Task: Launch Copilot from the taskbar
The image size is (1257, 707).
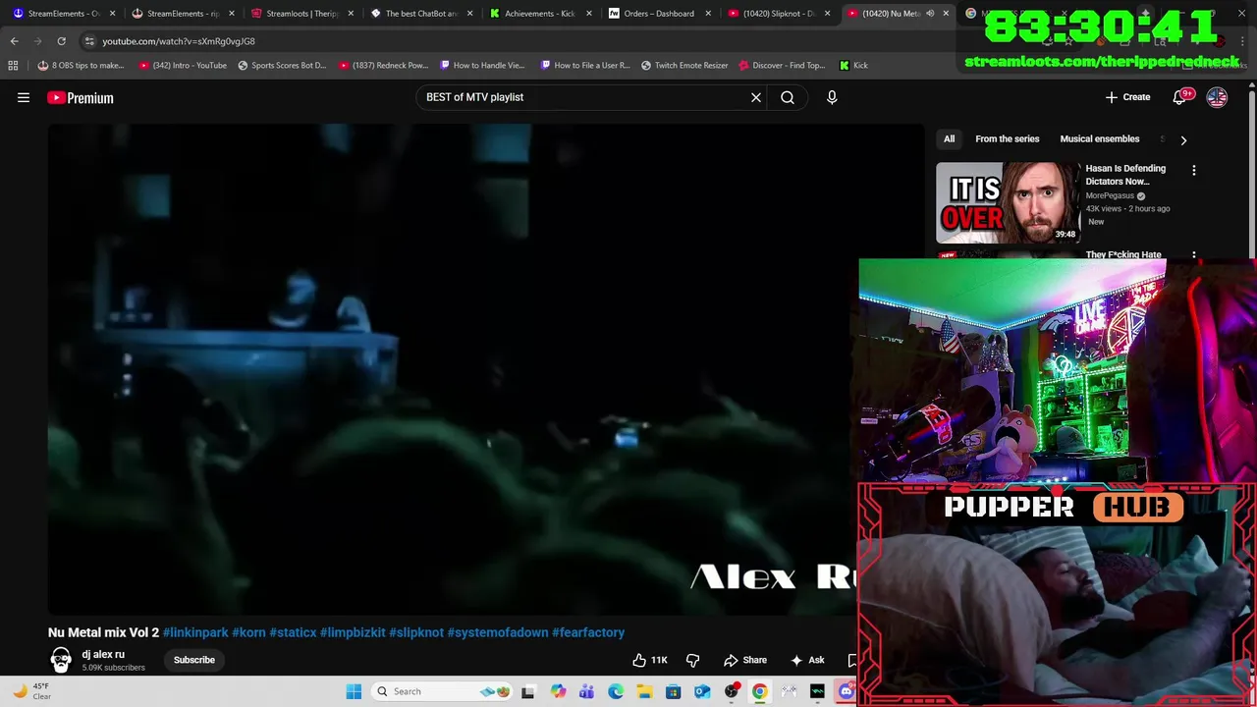Action: [558, 691]
